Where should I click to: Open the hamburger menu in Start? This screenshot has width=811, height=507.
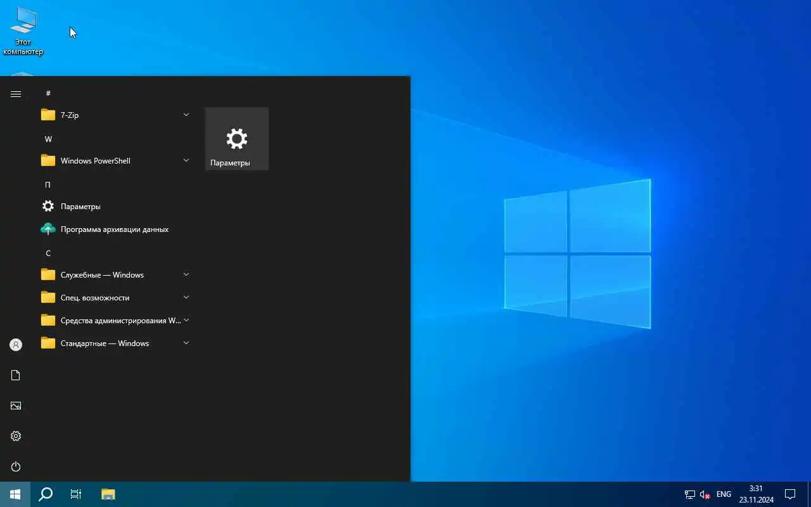coord(16,94)
